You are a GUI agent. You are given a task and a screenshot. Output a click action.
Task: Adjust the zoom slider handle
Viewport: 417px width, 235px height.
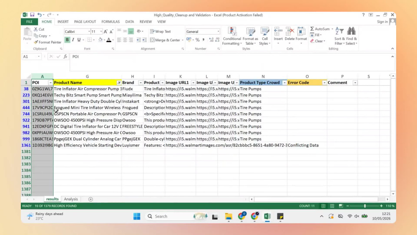[365, 206]
